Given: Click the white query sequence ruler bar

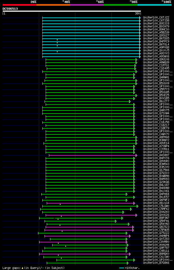Looking at the screenshot, I should (x=72, y=11).
